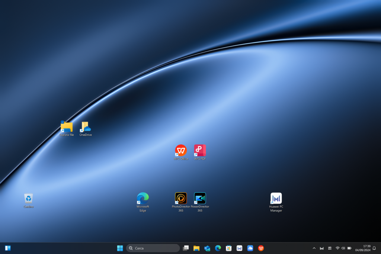Select the Cestino recycle bin icon

(29, 199)
